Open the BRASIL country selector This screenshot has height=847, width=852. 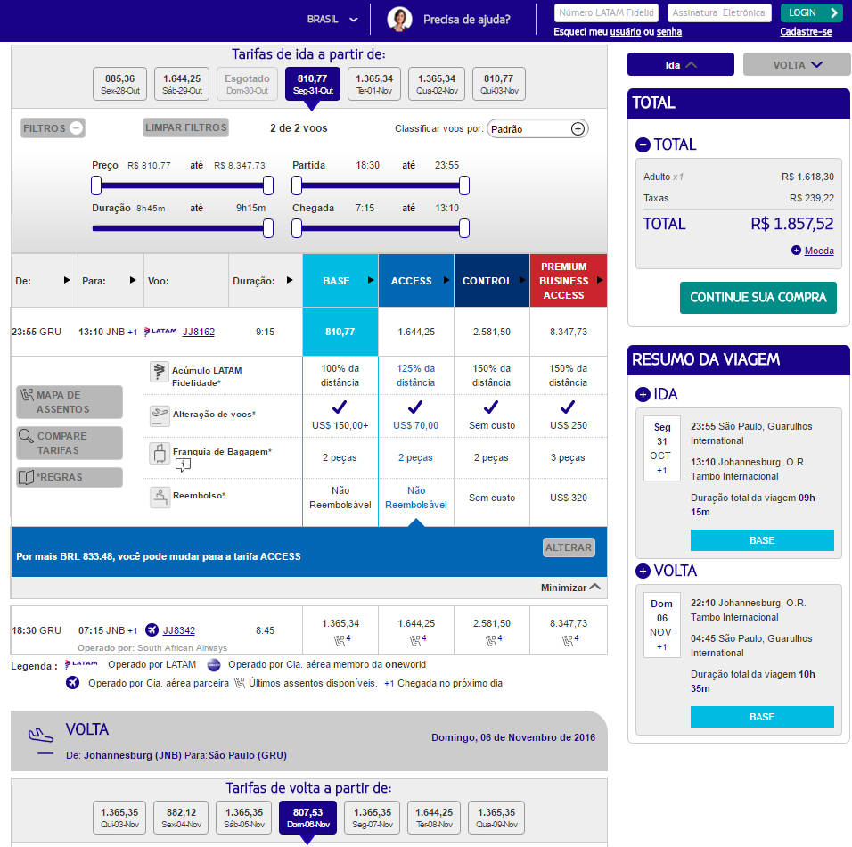point(332,20)
